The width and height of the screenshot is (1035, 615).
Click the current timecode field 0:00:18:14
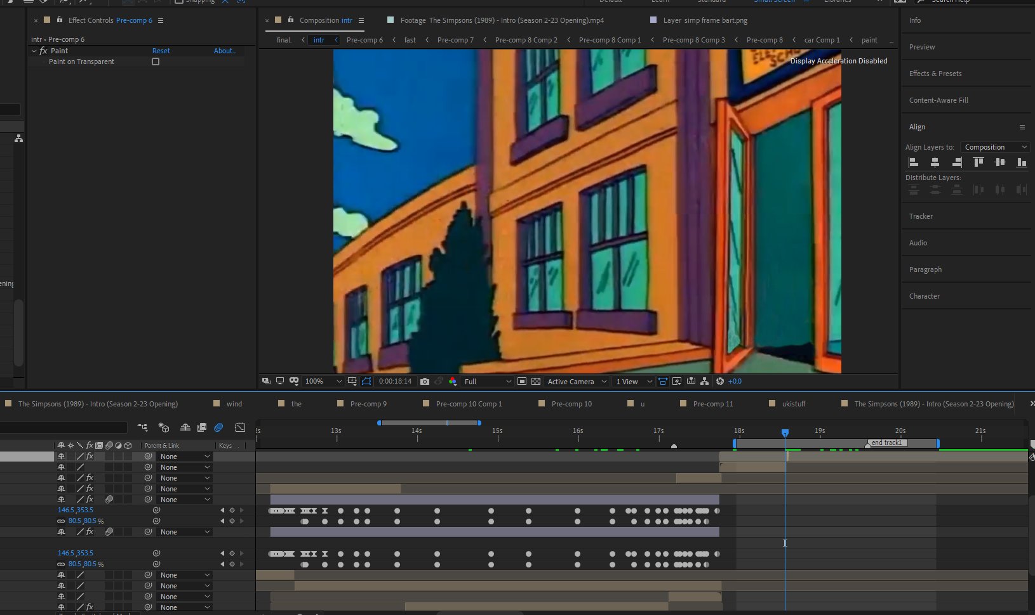[395, 381]
